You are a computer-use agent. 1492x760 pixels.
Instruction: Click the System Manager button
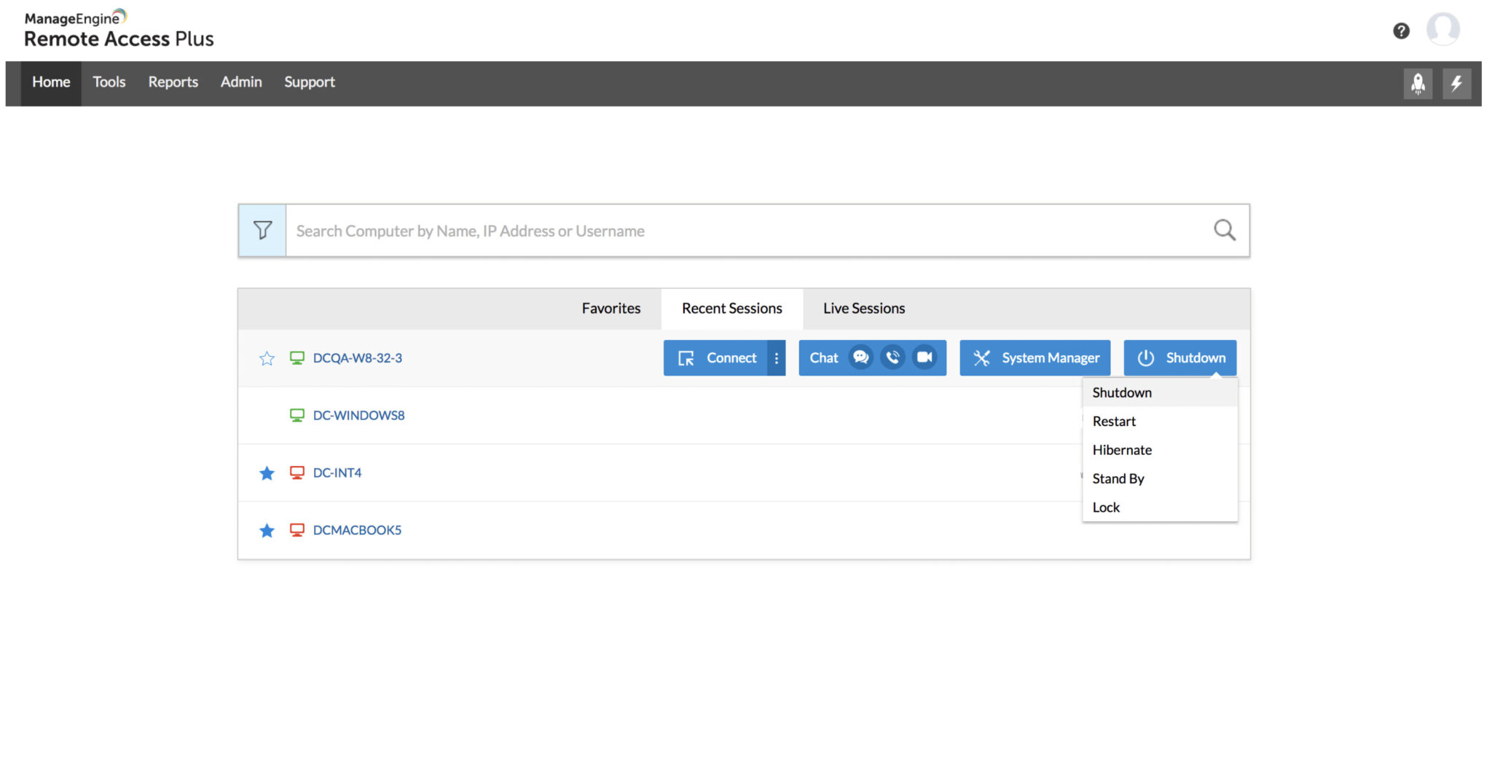coord(1034,357)
